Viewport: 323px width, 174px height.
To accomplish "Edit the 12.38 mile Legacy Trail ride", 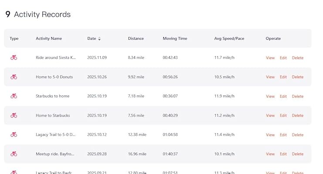I will (x=283, y=135).
